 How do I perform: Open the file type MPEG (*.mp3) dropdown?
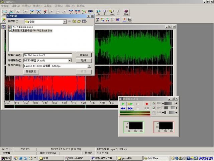(x=70, y=60)
